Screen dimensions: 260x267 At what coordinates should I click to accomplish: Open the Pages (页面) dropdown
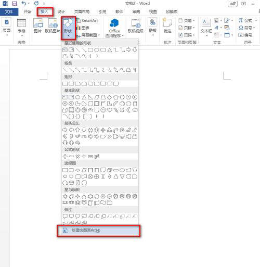pyautogui.click(x=7, y=27)
